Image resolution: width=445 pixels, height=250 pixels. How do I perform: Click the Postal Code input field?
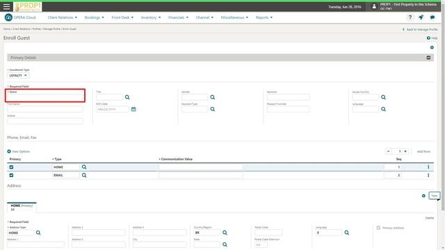268,233
